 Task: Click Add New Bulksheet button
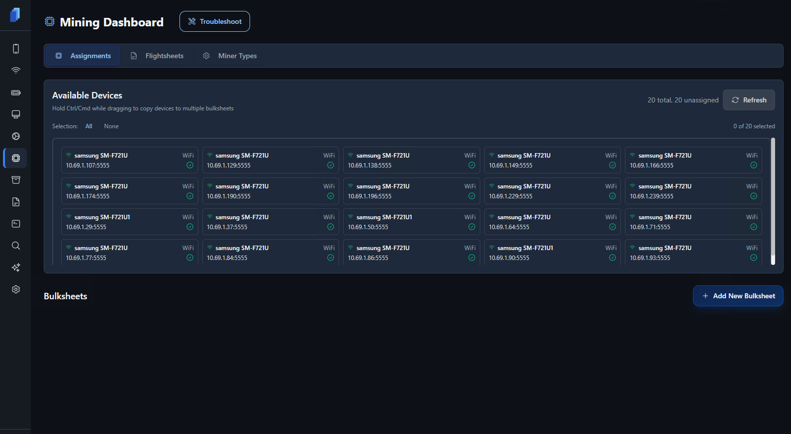[x=738, y=296]
